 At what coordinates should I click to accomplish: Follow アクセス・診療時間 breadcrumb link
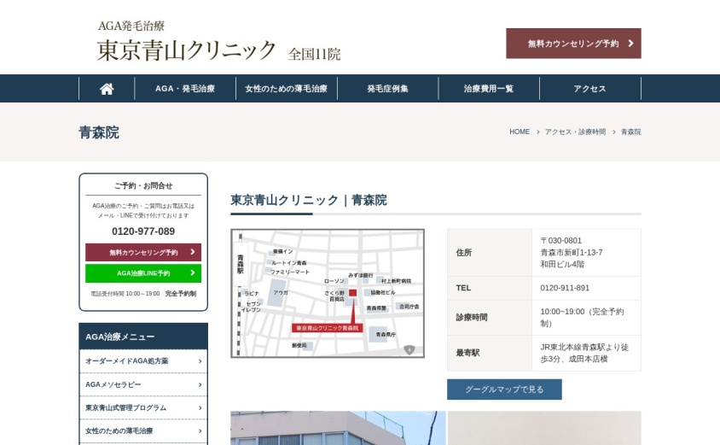point(575,132)
